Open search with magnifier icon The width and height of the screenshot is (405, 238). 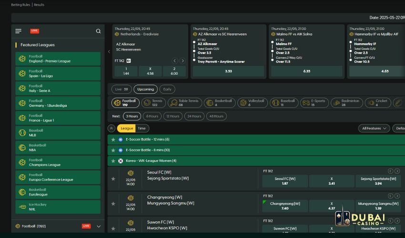coord(98,31)
